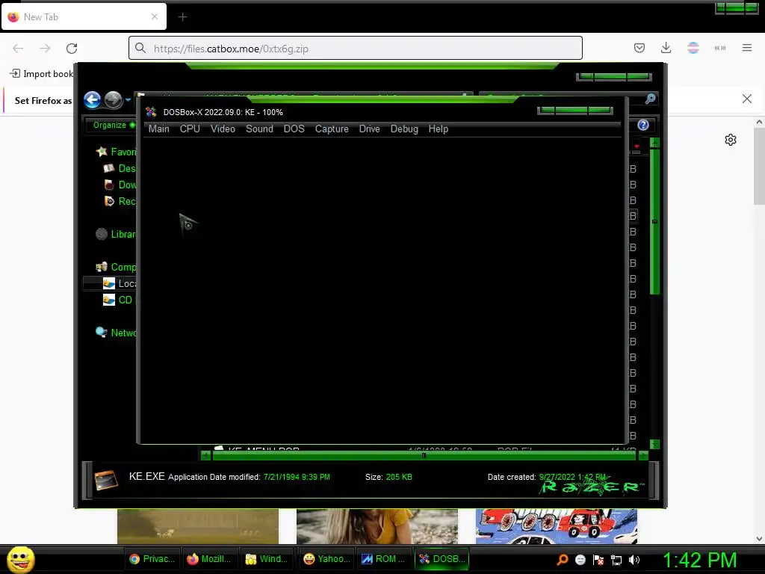This screenshot has width=765, height=574.
Task: Click the DOSBox-X title bar app icon
Action: point(151,112)
